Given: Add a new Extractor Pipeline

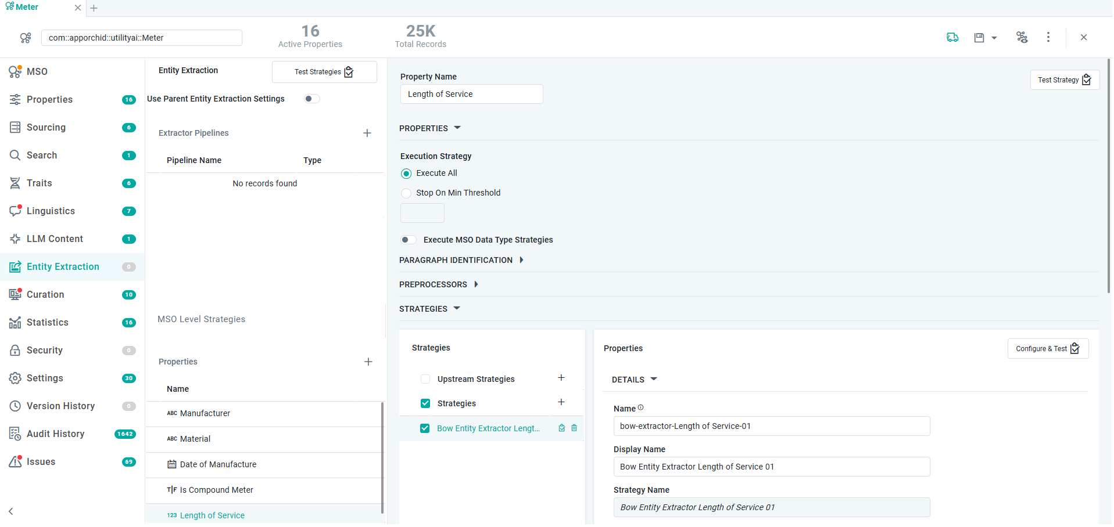Looking at the screenshot, I should (x=367, y=133).
